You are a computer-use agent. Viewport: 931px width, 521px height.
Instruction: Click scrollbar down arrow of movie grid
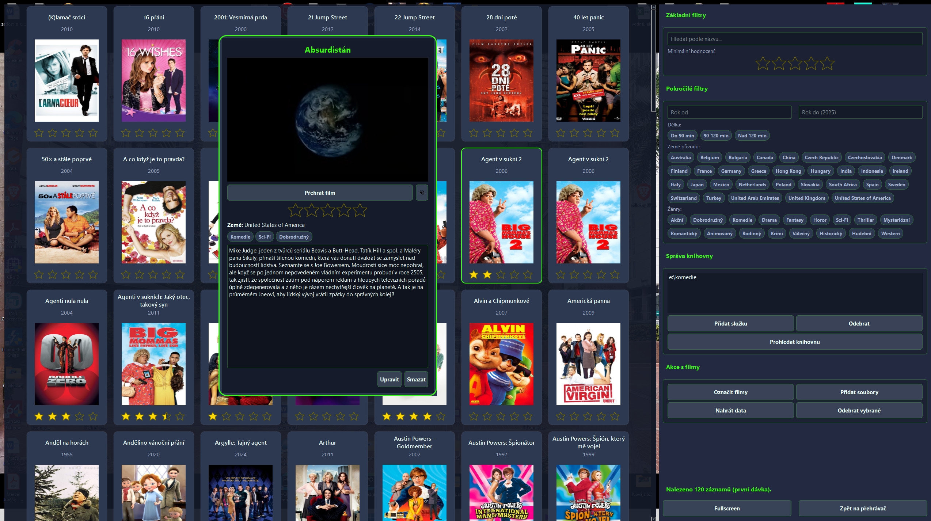pyautogui.click(x=654, y=518)
